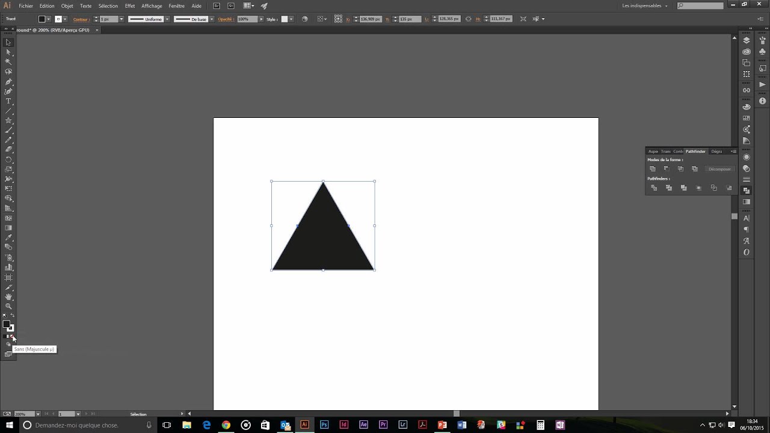770x433 pixels.
Task: Open the Les indispensables workspace dropdown
Action: pos(645,5)
